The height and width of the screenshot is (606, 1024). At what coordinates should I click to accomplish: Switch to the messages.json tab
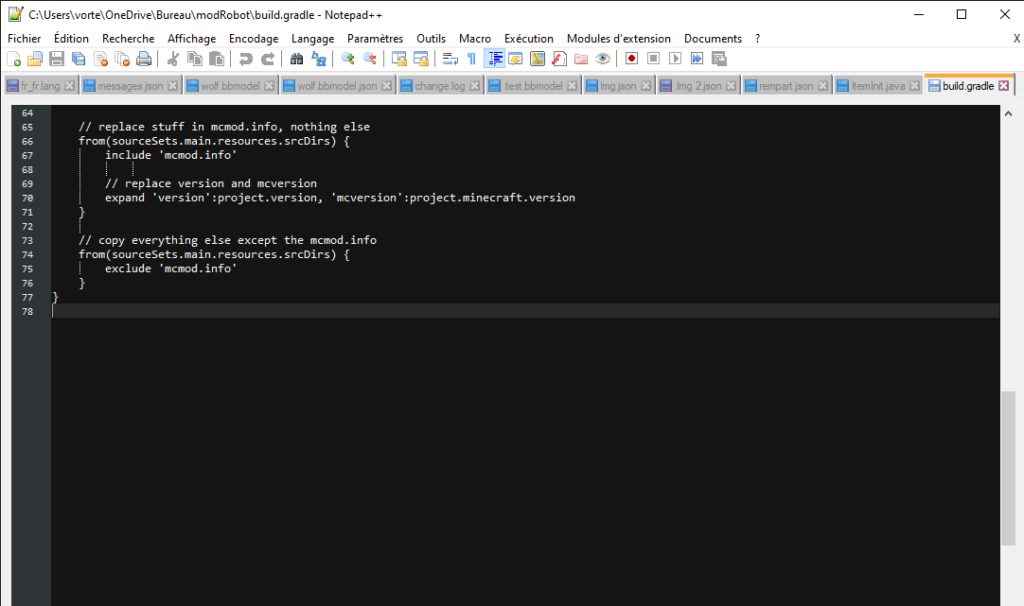(130, 86)
